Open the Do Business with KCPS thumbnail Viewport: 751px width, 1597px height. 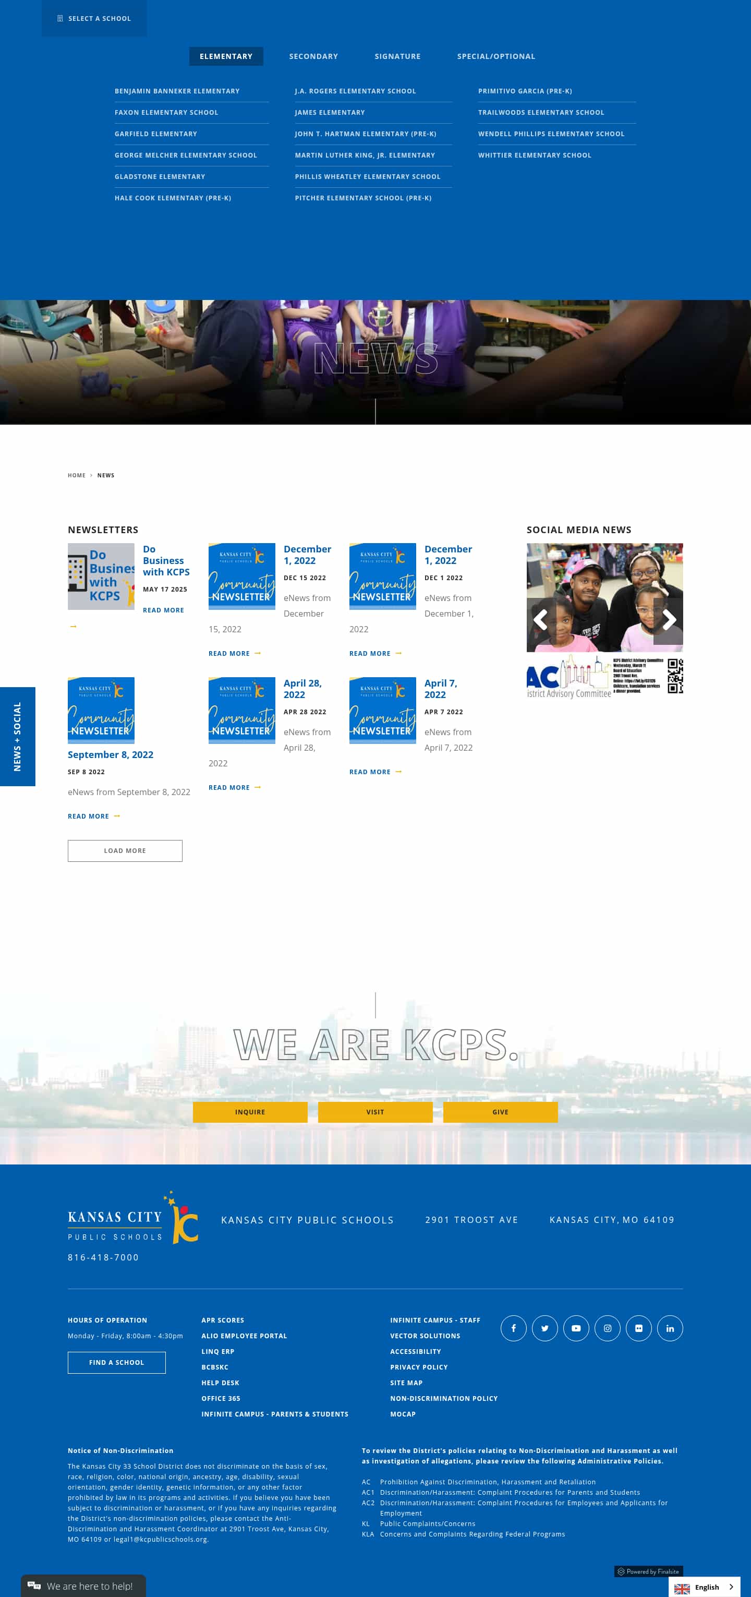pyautogui.click(x=101, y=577)
